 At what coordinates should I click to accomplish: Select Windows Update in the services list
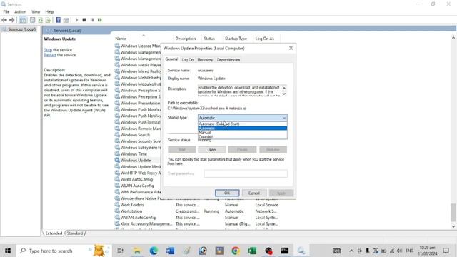coord(136,160)
